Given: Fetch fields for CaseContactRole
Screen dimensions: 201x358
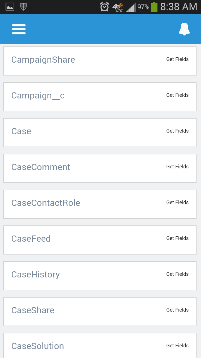Looking at the screenshot, I should (x=177, y=202).
